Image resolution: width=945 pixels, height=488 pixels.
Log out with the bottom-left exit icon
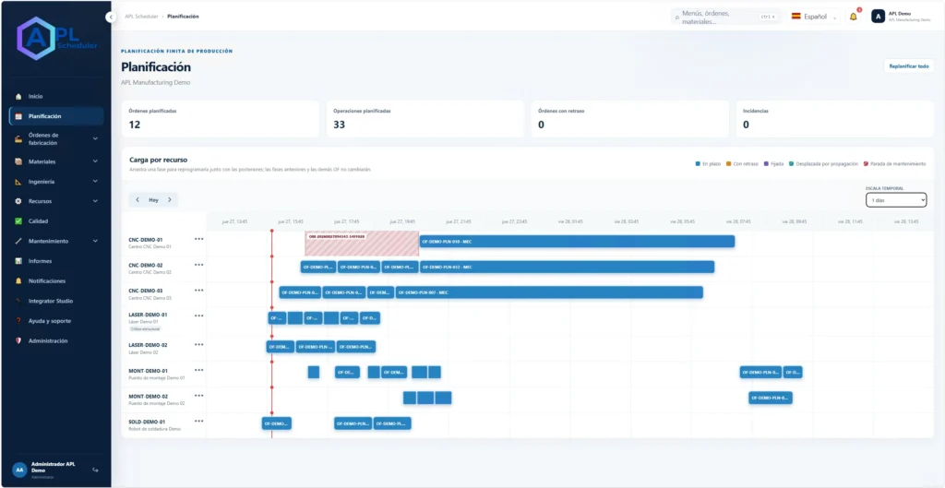pyautogui.click(x=95, y=470)
